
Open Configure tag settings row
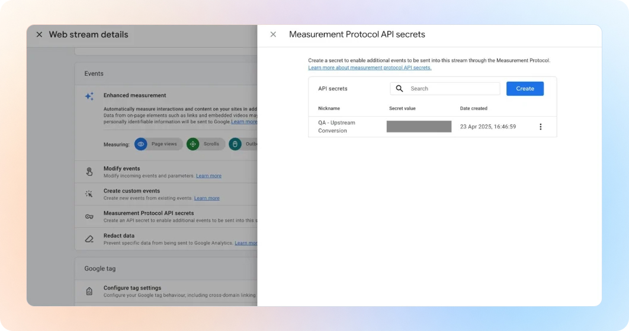click(x=166, y=291)
